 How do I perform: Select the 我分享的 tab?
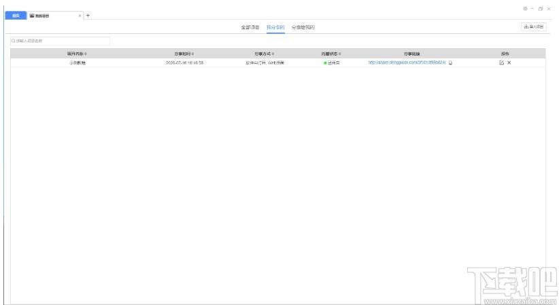[x=275, y=27]
